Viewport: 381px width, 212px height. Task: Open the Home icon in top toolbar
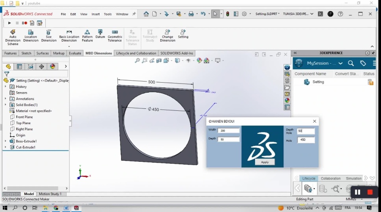146,14
